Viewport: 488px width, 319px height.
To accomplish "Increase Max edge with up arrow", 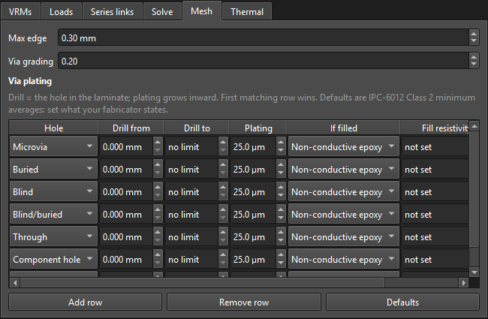I will click(474, 34).
